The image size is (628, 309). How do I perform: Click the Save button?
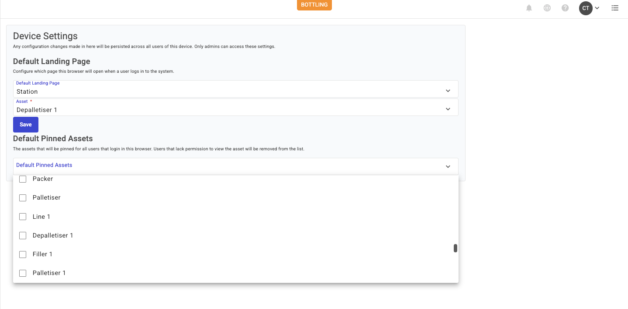[26, 125]
